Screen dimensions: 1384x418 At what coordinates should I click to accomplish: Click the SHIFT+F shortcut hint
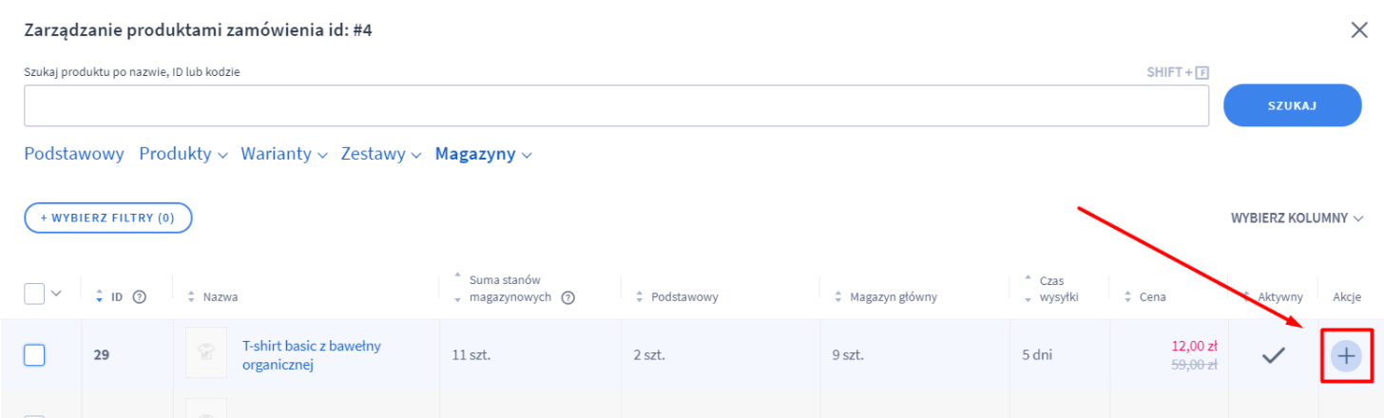click(x=1178, y=72)
